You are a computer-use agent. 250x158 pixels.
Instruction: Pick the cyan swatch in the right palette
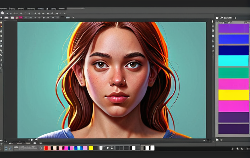(x=234, y=61)
